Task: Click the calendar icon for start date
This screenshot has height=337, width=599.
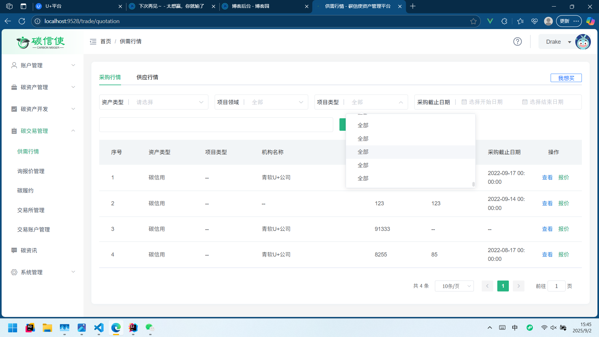Action: click(464, 102)
